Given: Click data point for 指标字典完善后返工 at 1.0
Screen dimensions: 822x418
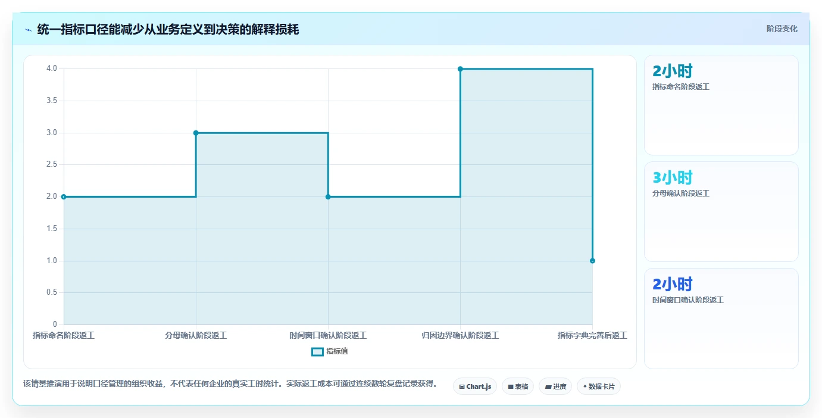Looking at the screenshot, I should 592,261.
